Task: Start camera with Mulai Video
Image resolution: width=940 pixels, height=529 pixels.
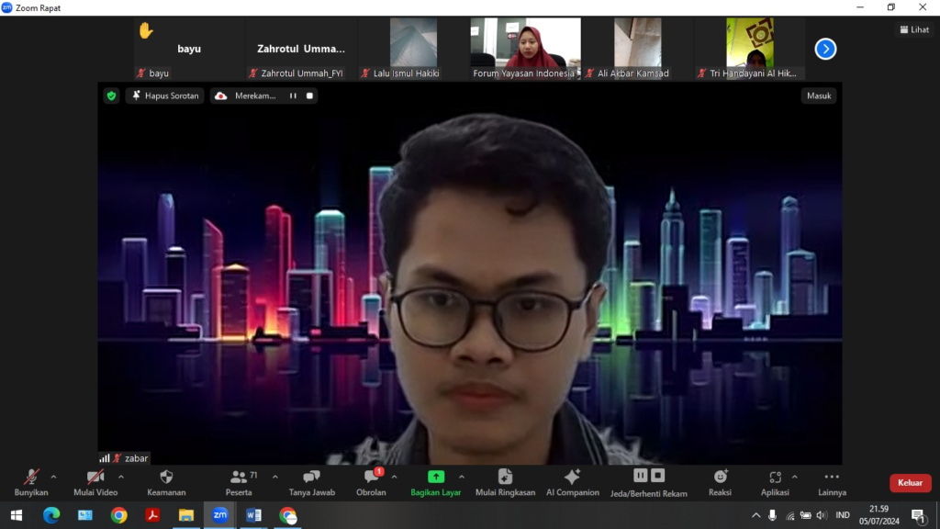Action: 95,483
